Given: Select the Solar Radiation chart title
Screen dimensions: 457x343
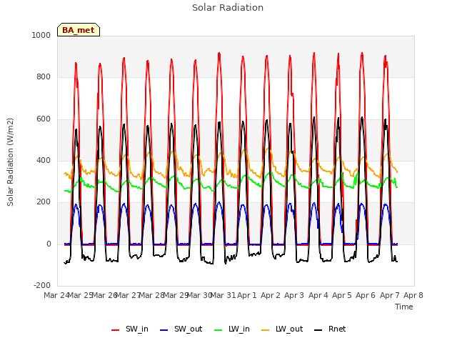Looking at the screenshot, I should tap(228, 8).
